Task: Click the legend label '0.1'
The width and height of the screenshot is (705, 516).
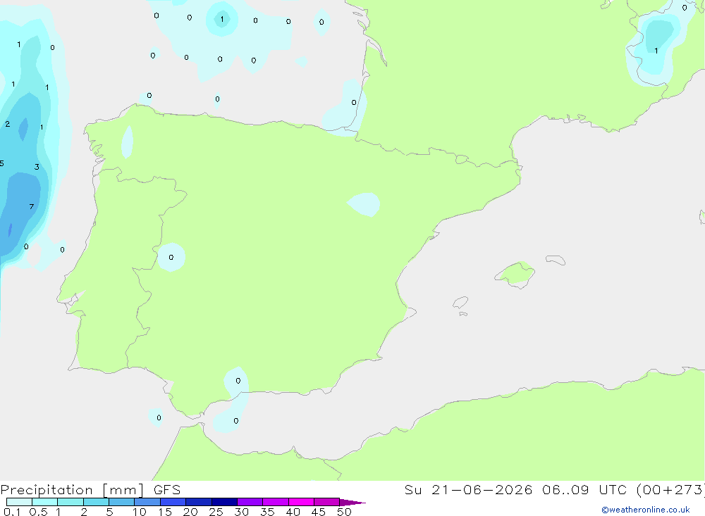Action: click(x=12, y=512)
